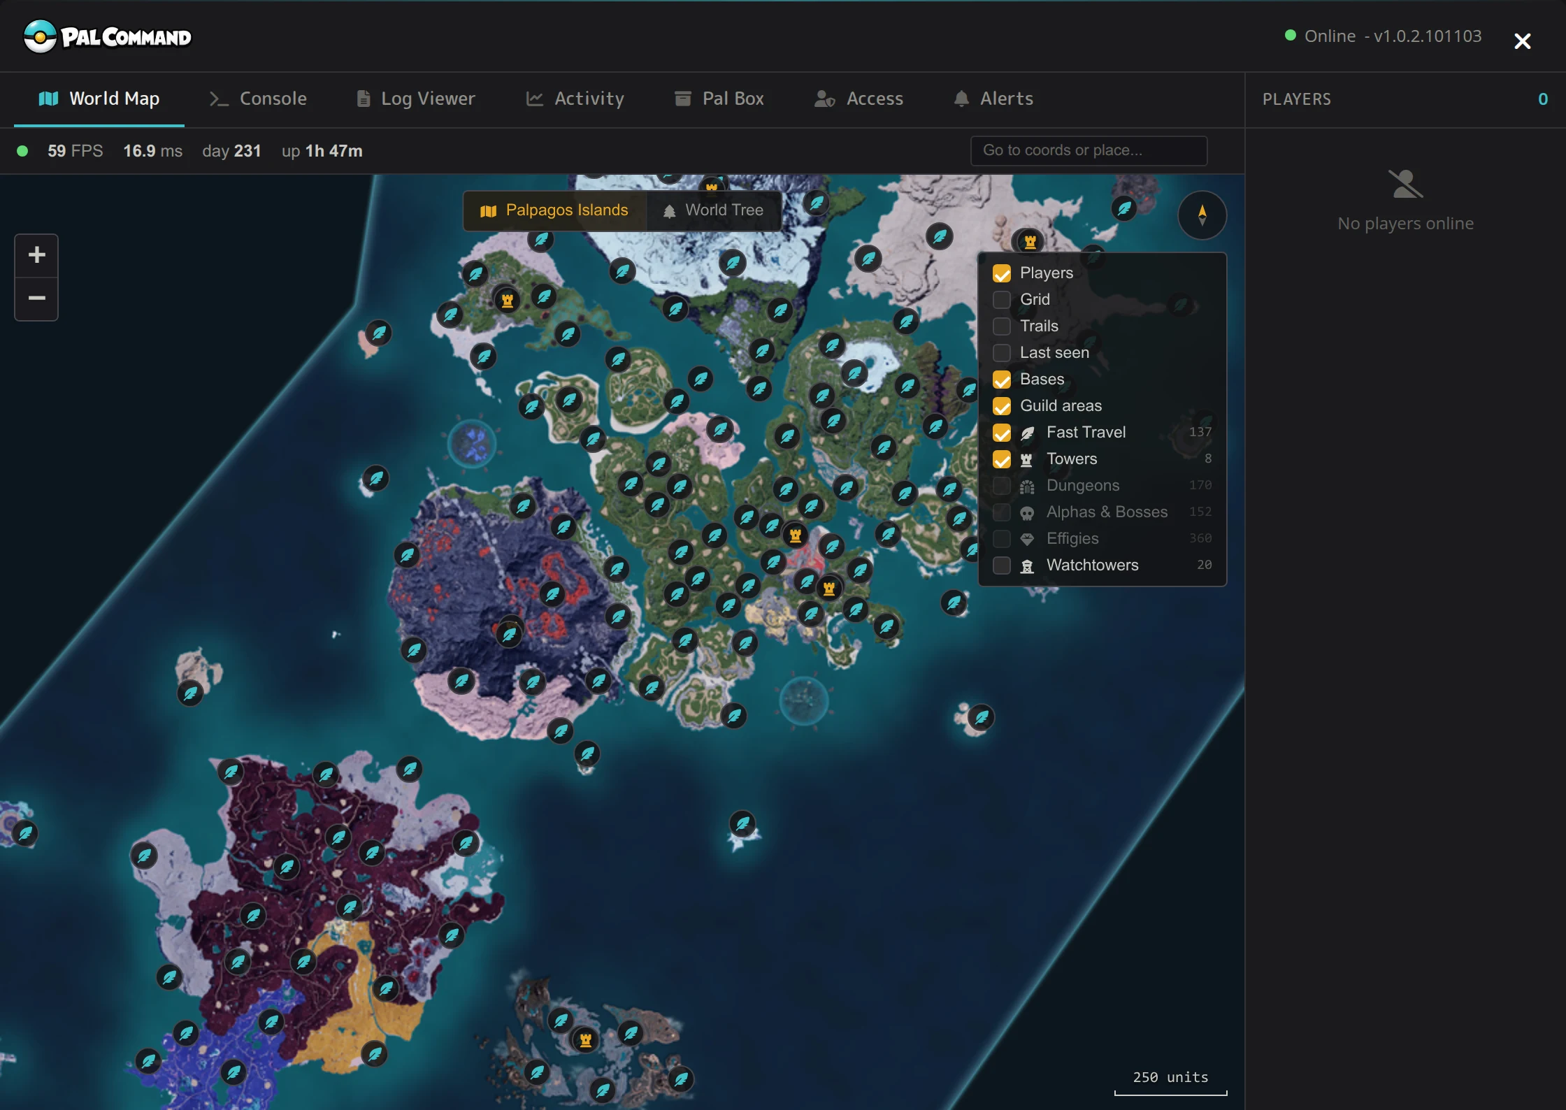1566x1110 pixels.
Task: Click the Fast Travel count 137
Action: [x=1200, y=432]
